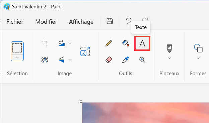Viewport: 209px width, 123px height.
Task: Click the Save floppy disk icon
Action: pos(110,21)
